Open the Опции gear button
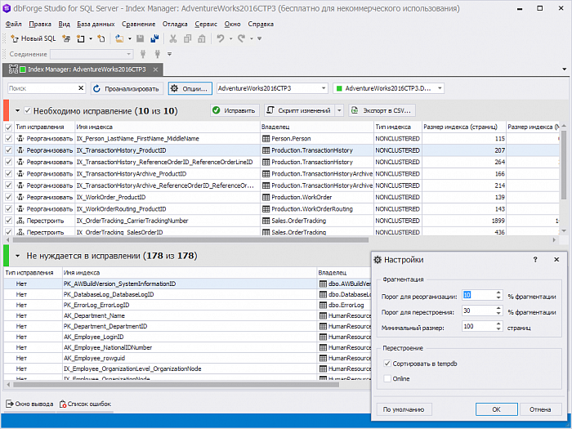 [x=190, y=88]
